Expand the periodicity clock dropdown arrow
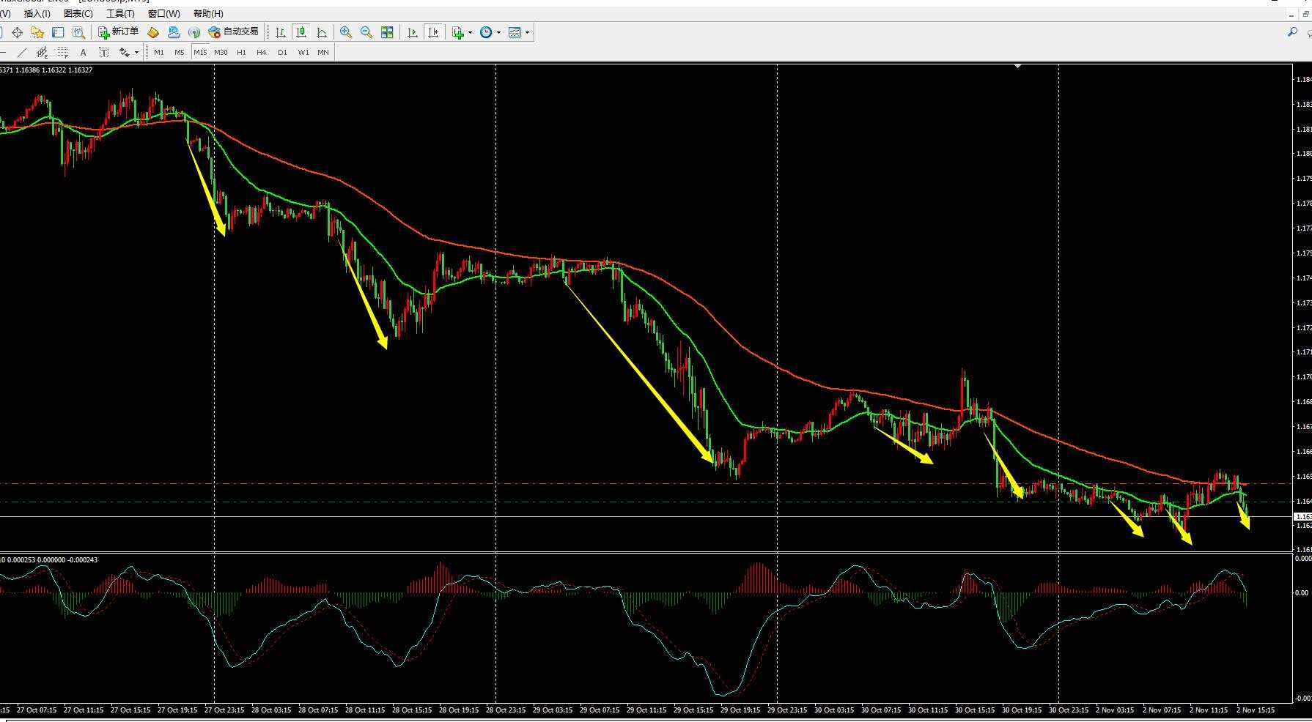The image size is (1312, 722). point(499,32)
